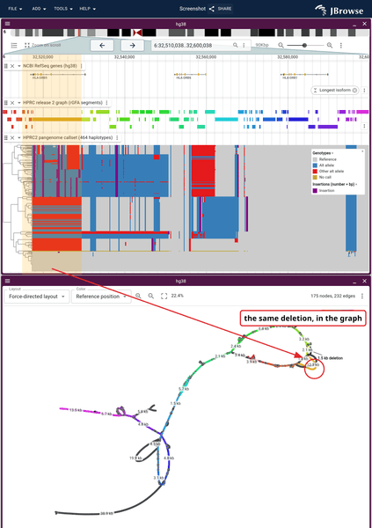Open the FILE menu
Viewport: 372px width, 528px height.
pyautogui.click(x=15, y=9)
